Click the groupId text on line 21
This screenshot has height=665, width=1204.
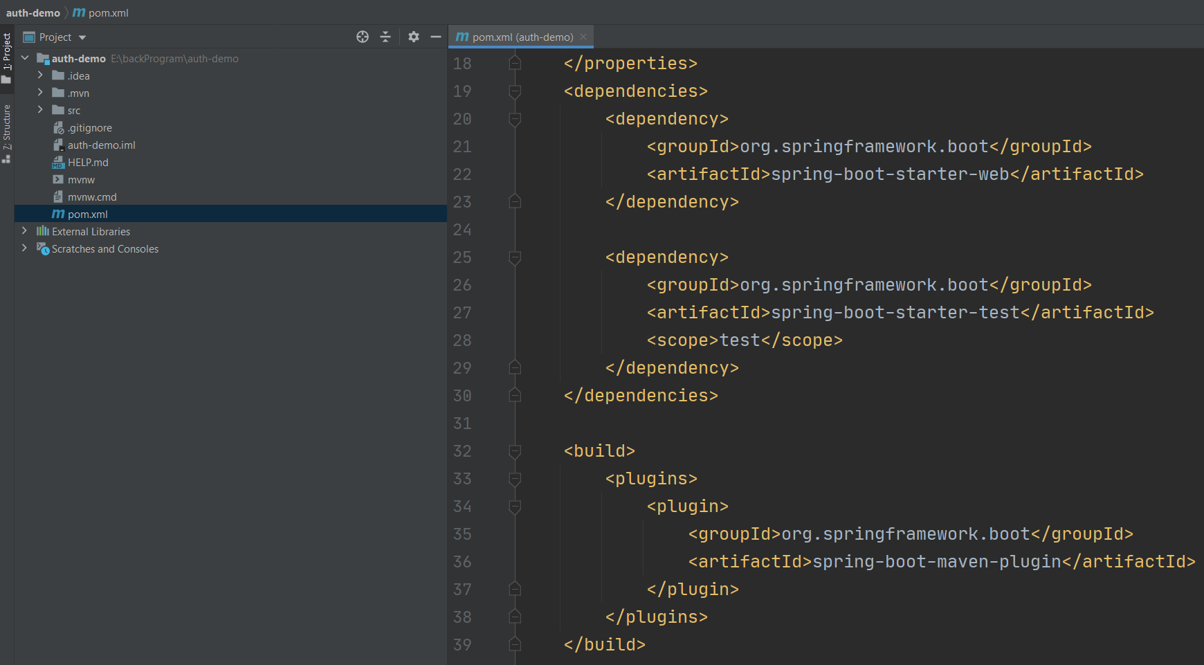(x=864, y=147)
